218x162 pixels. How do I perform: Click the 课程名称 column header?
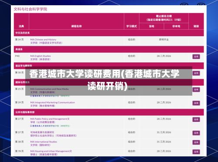[x=76, y=26]
